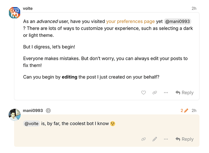This screenshot has width=209, height=153.
Task: Open more actions ellipsis on volte's post
Action: pos(166,93)
